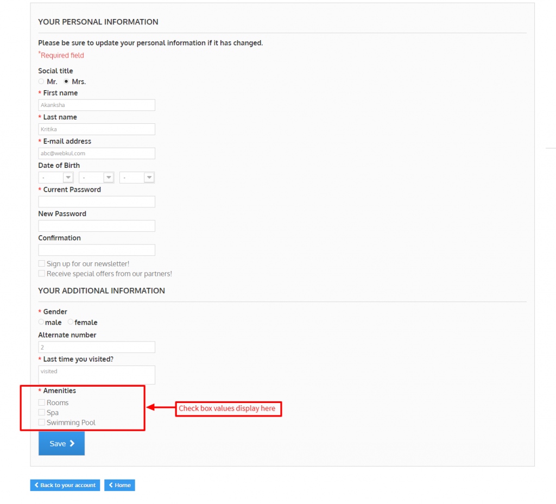
Task: Click the Amenities label
Action: click(60, 390)
